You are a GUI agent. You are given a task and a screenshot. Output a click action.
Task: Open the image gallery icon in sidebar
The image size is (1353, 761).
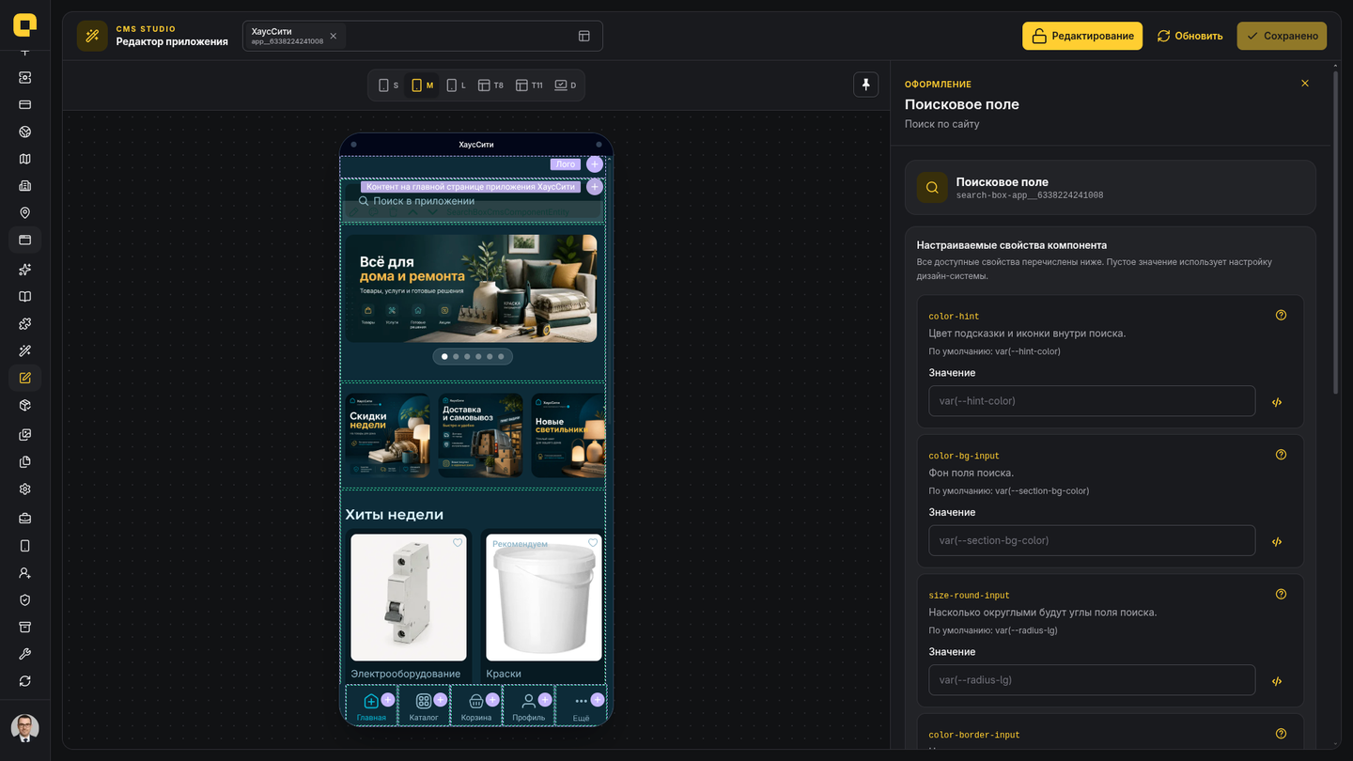click(25, 435)
